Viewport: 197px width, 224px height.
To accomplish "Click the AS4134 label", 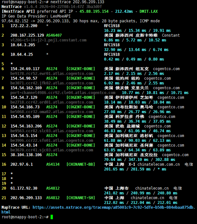I will pyautogui.click(x=53, y=164).
